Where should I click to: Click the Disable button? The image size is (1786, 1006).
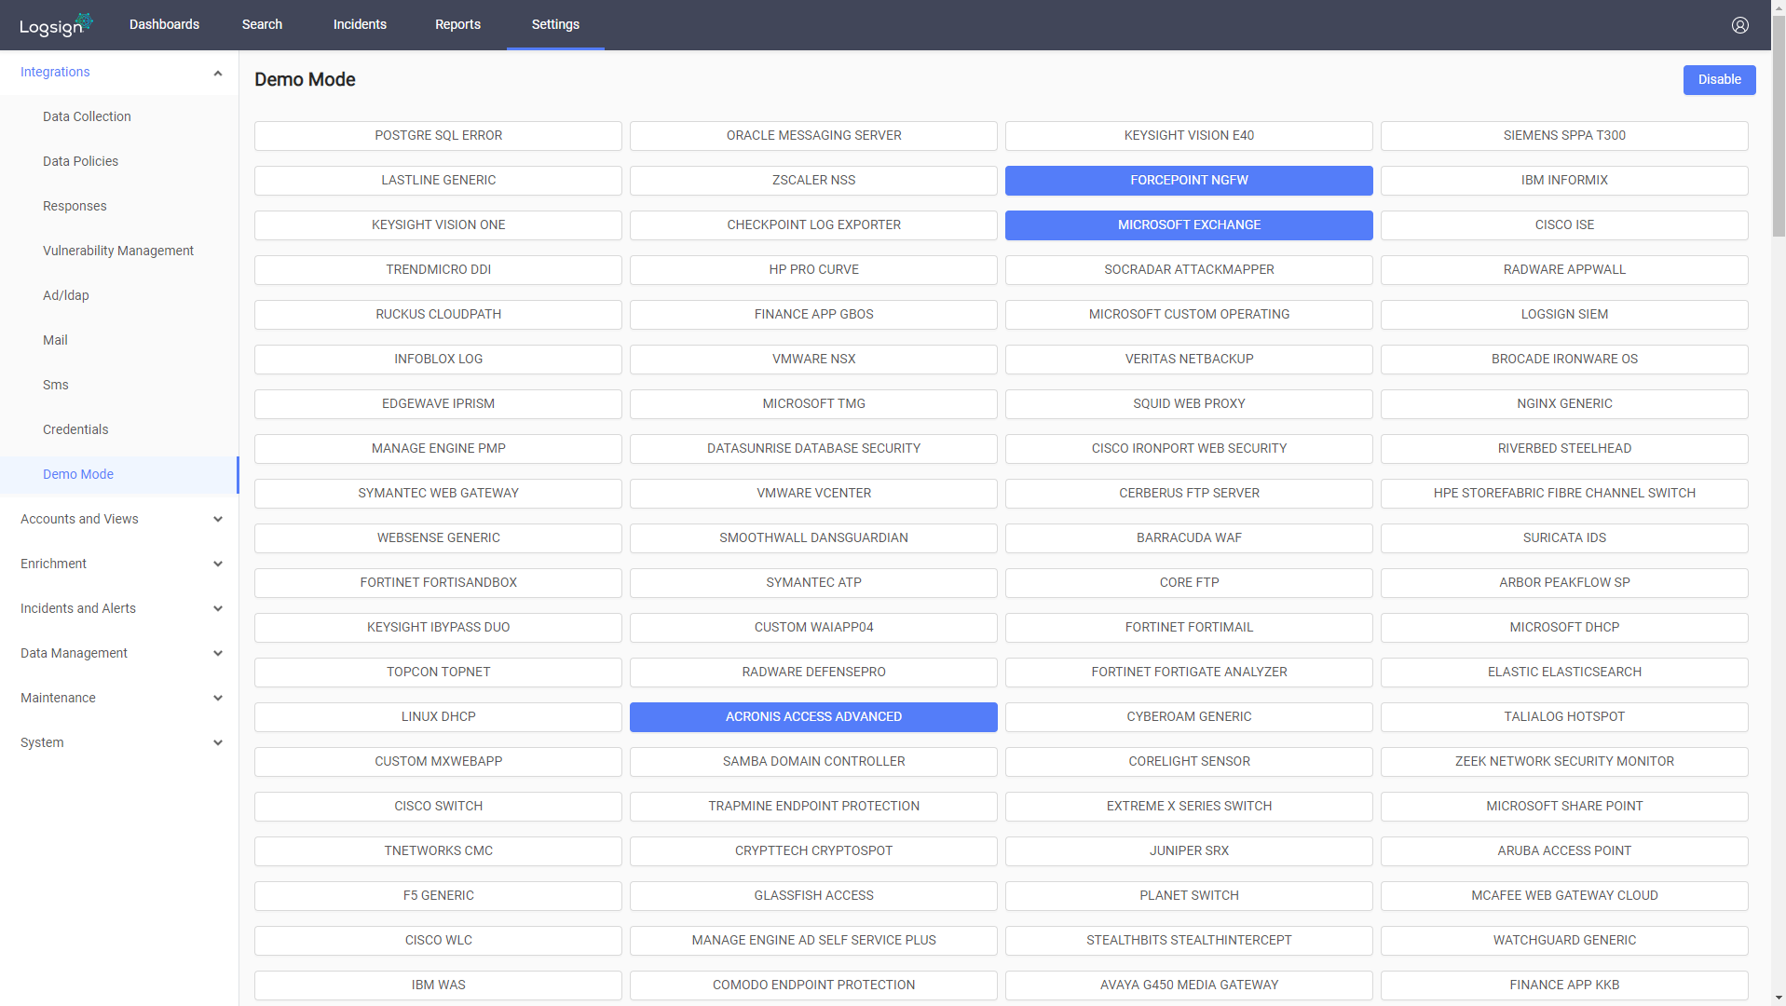coord(1719,80)
